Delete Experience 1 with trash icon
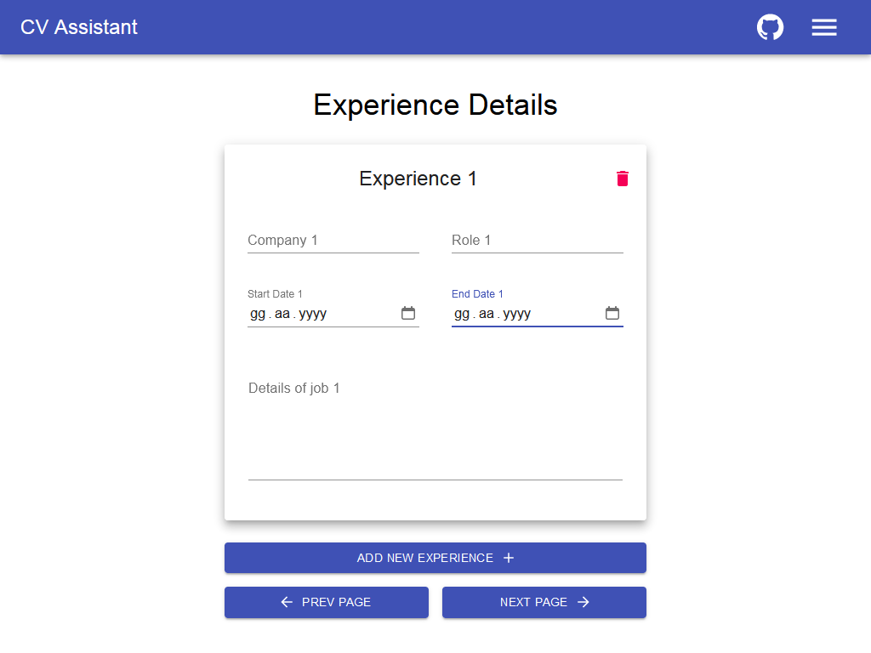Screen dimensions: 871x653 point(623,179)
